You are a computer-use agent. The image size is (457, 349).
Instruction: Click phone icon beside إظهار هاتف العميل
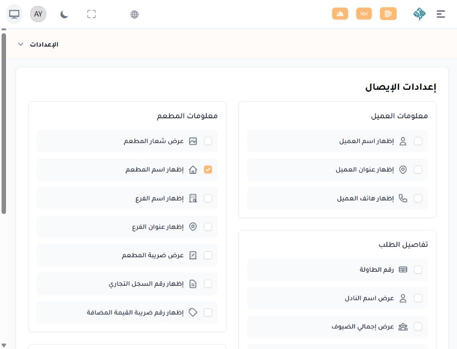click(403, 198)
